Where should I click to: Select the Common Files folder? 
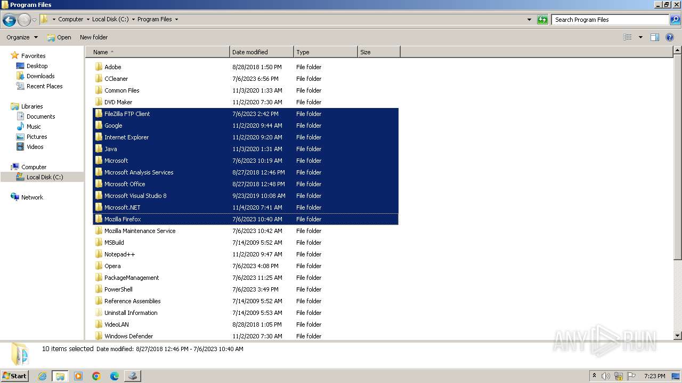click(x=121, y=90)
